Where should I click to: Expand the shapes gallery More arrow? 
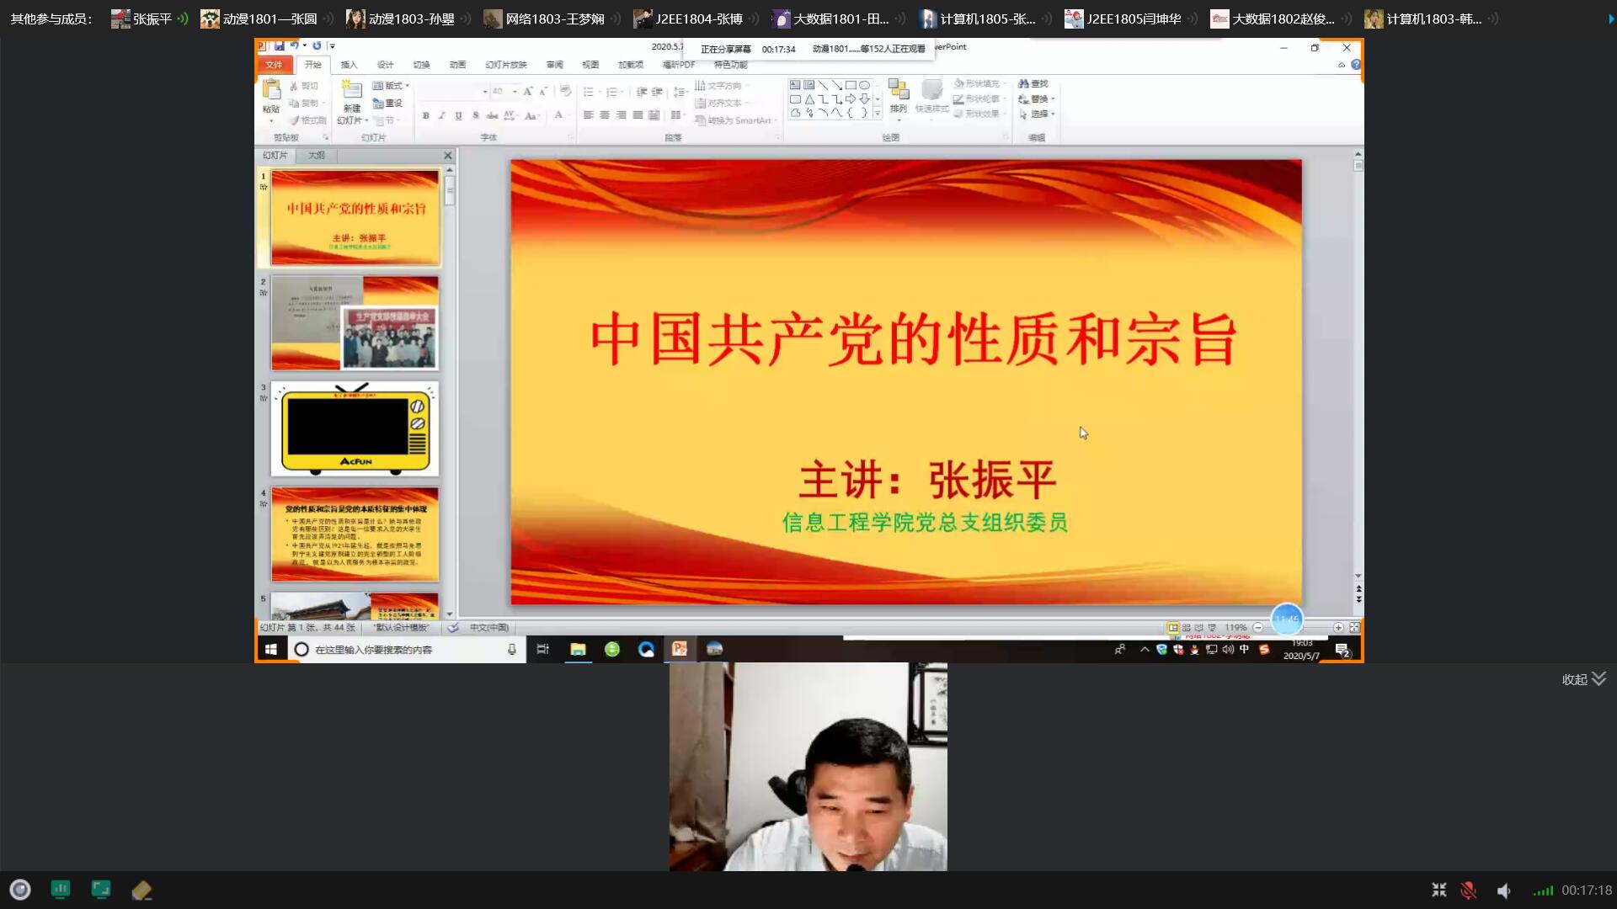tap(878, 113)
